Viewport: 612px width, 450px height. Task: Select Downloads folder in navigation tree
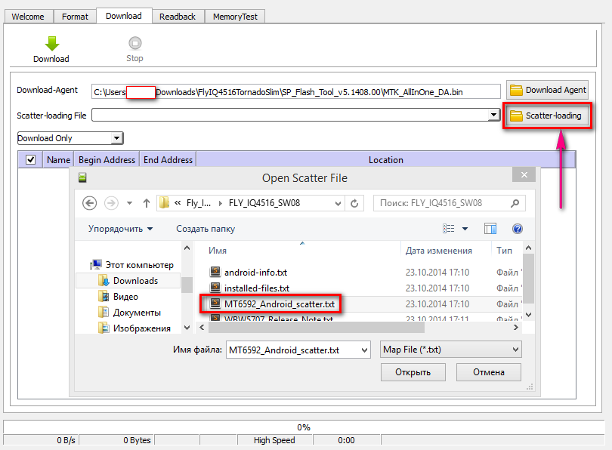tap(135, 281)
